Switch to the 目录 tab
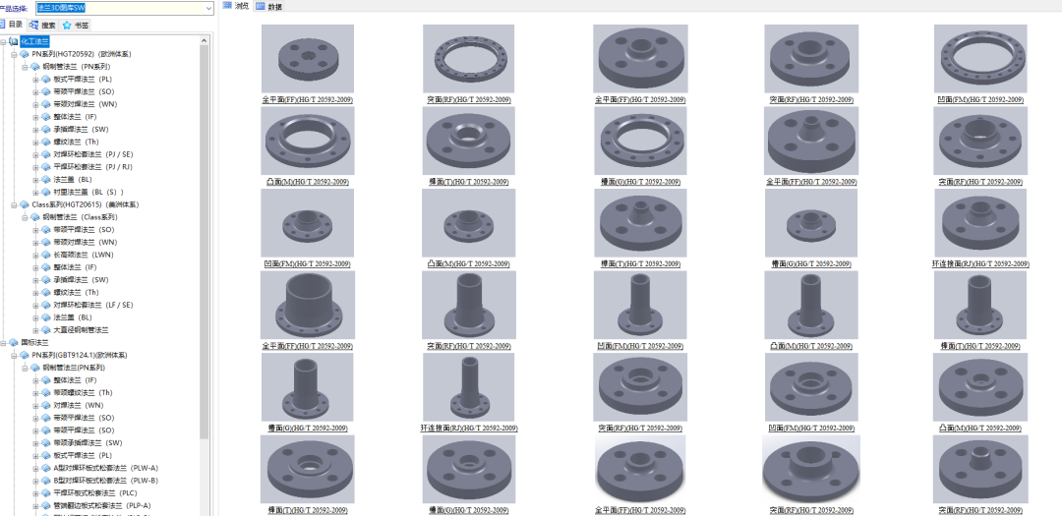 (x=12, y=25)
